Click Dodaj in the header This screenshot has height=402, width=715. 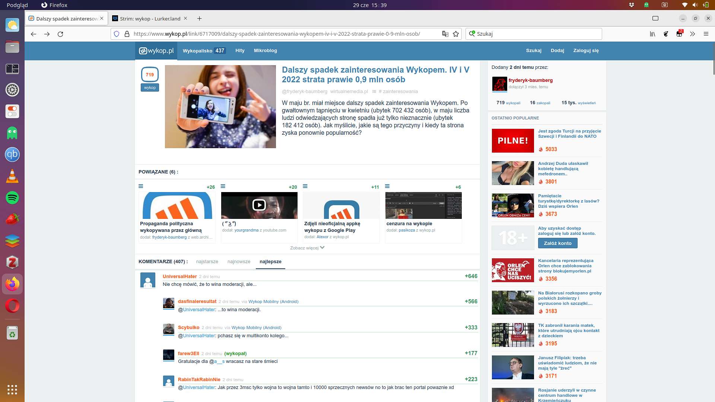coord(557,51)
